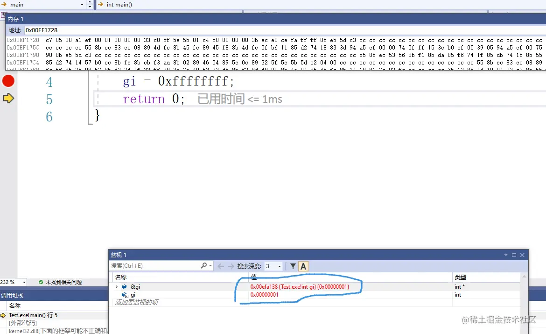
Task: Click the first memory row address 0x00EF1728
Action: (23, 40)
